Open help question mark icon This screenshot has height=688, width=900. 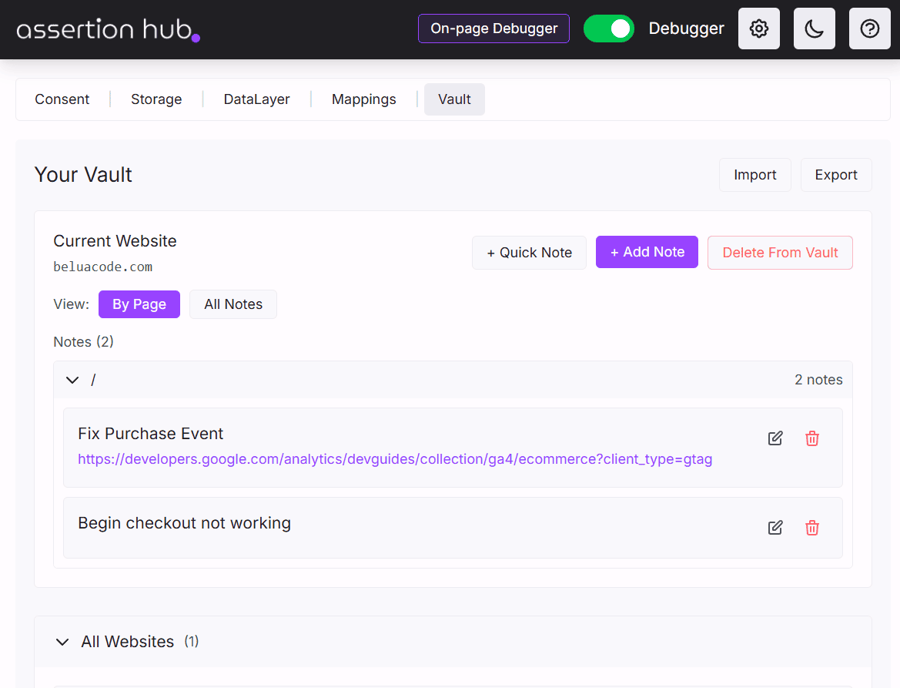(x=869, y=29)
